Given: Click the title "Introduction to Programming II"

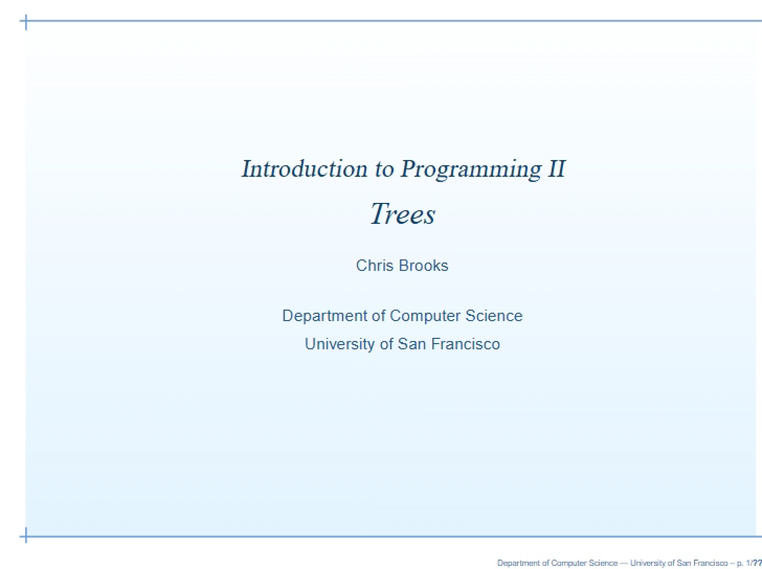Looking at the screenshot, I should (403, 169).
